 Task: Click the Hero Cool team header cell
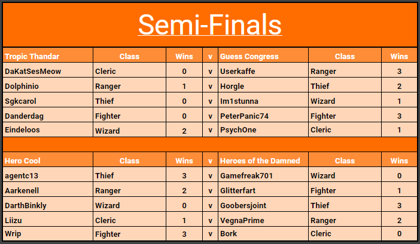[x=48, y=160]
